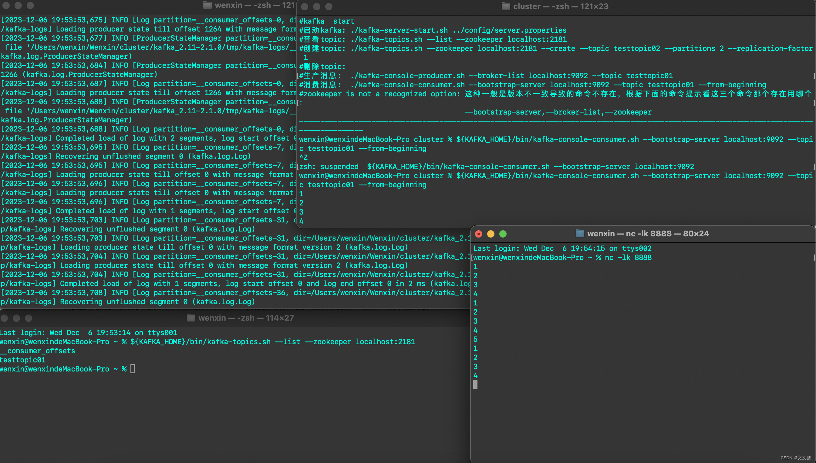This screenshot has width=816, height=463.
Task: Click the title 'wenxin — -zsh — 114×27'
Action: 246,318
